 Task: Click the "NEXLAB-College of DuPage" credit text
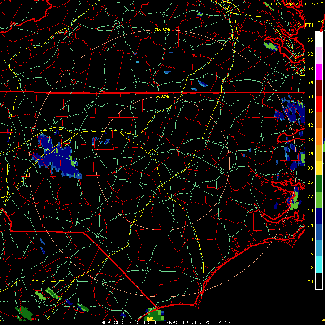288,4
